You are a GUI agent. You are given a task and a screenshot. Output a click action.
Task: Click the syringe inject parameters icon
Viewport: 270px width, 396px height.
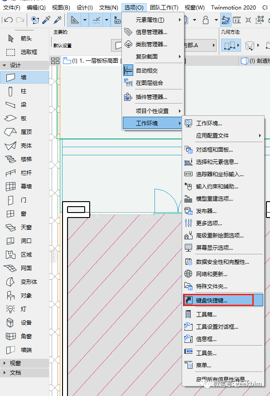tap(58, 20)
